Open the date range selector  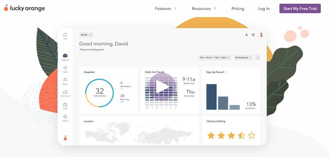[215, 57]
